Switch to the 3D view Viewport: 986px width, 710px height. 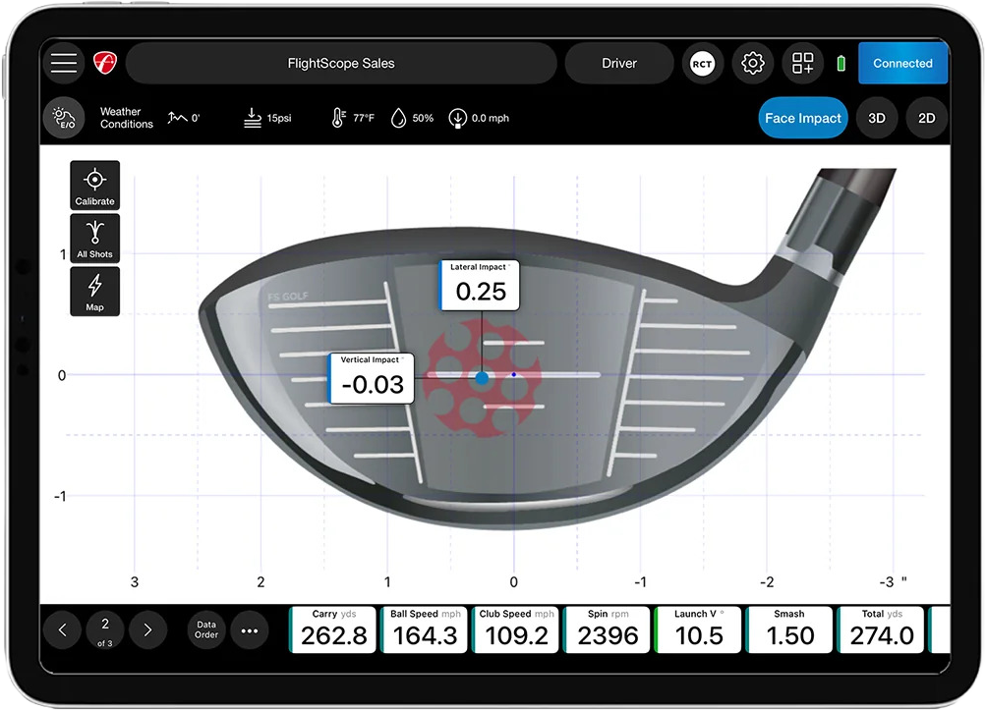pyautogui.click(x=877, y=118)
